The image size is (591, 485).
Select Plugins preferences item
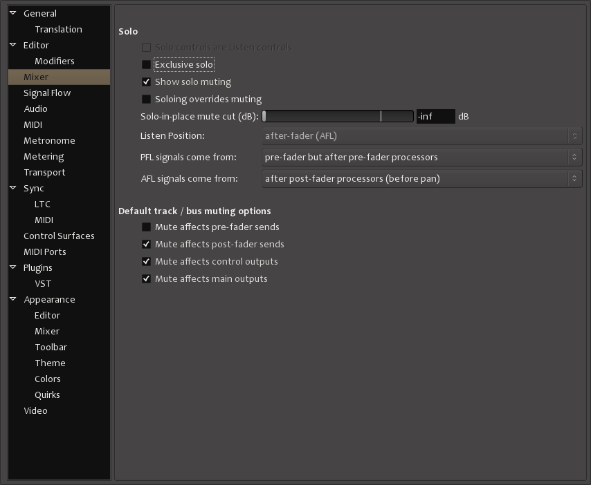pyautogui.click(x=37, y=267)
